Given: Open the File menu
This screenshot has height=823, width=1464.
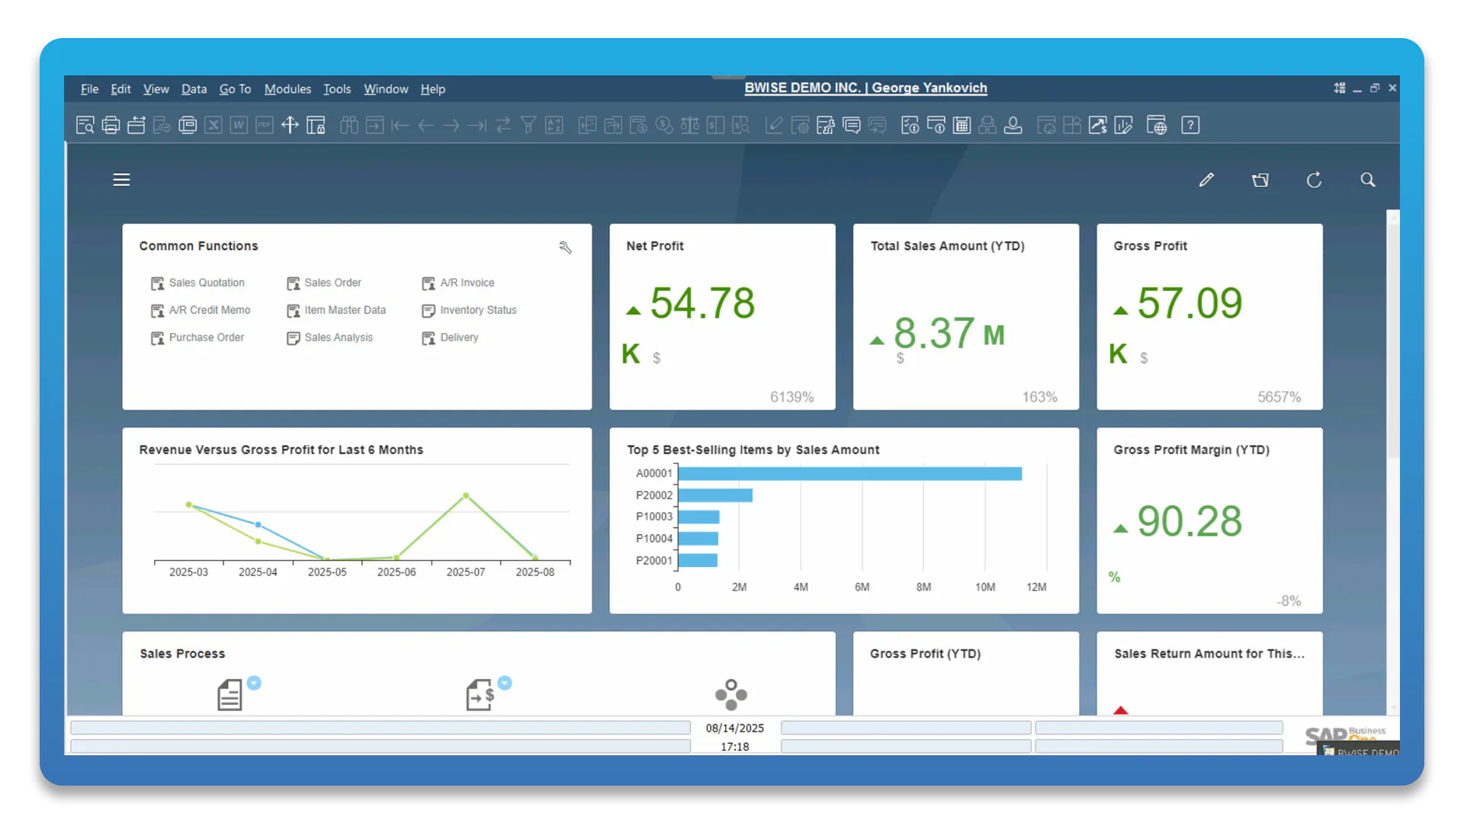Looking at the screenshot, I should click(x=89, y=89).
